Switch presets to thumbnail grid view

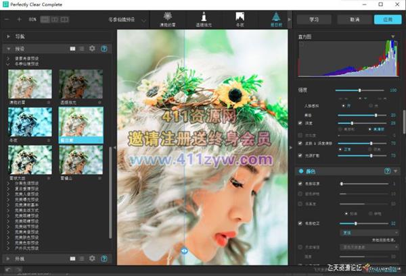coord(72,49)
